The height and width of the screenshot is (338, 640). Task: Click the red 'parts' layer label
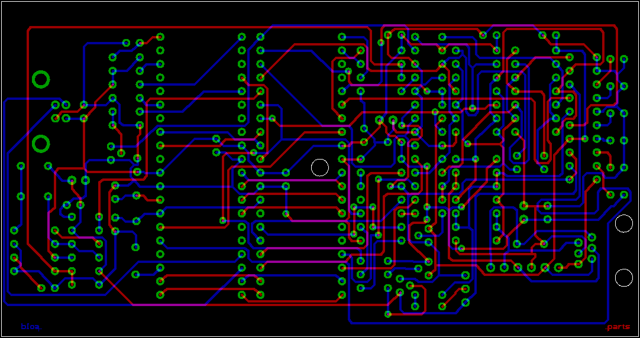click(618, 327)
